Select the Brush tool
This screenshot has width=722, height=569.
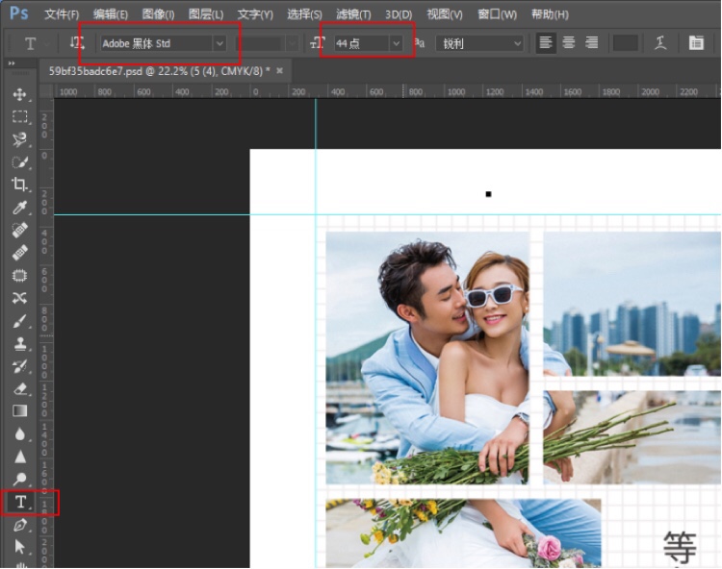pos(19,320)
